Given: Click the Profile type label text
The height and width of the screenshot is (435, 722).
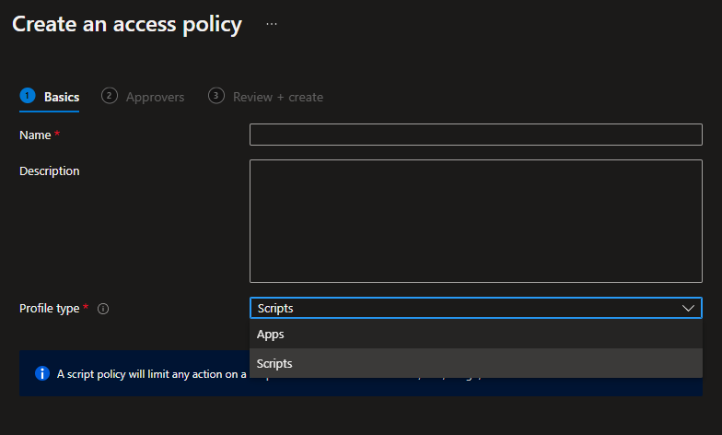Looking at the screenshot, I should click(x=50, y=309).
